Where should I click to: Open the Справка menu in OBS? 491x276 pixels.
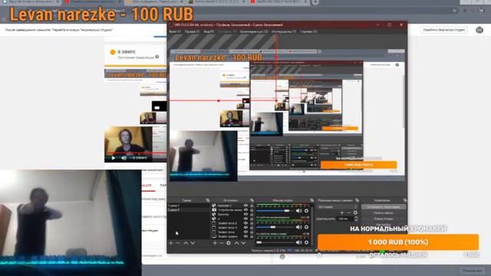pos(308,31)
